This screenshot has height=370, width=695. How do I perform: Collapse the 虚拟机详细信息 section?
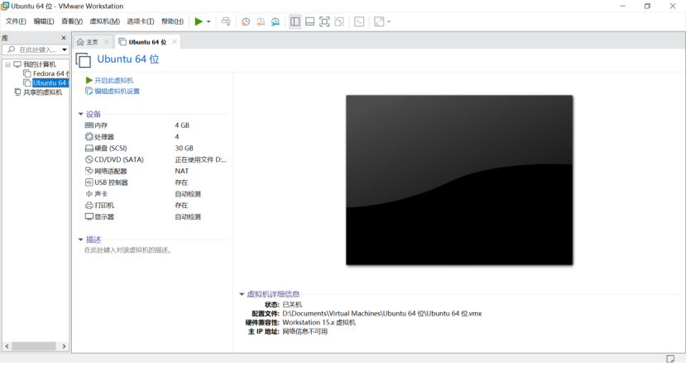pyautogui.click(x=242, y=294)
